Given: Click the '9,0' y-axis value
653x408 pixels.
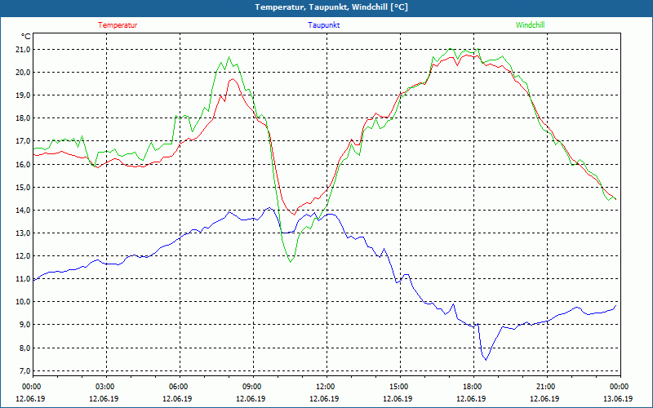Looking at the screenshot, I should click(25, 325).
